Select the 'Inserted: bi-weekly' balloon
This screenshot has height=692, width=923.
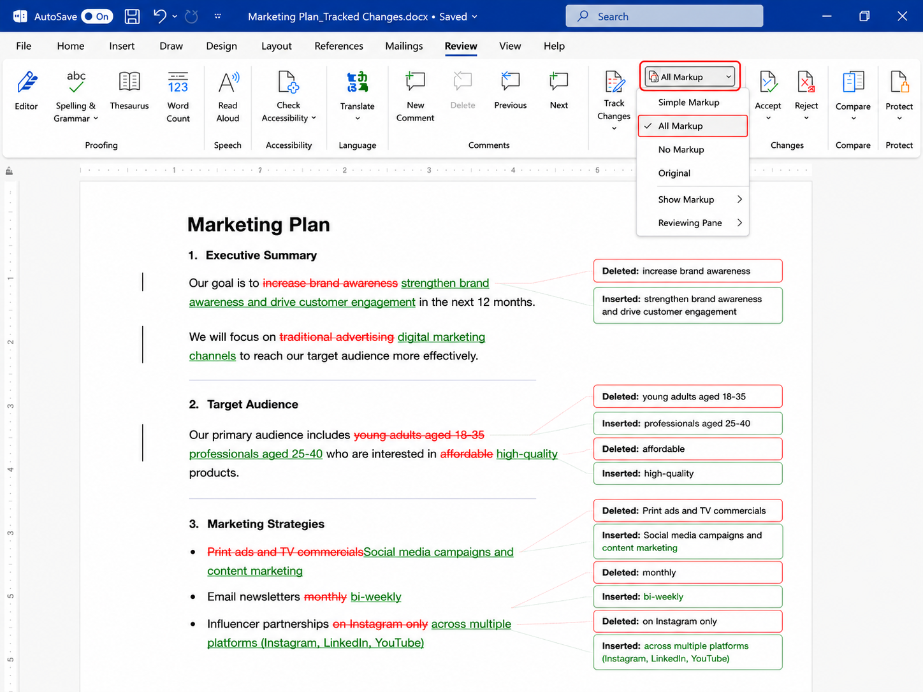(x=688, y=596)
